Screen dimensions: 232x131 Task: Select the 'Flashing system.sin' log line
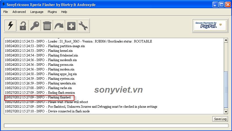tap(40, 79)
